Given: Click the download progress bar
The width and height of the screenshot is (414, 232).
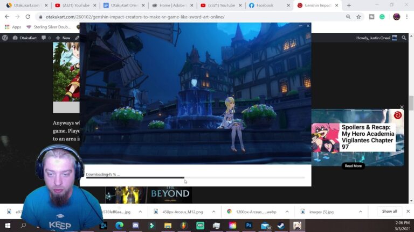Looking at the screenshot, I should [195, 178].
